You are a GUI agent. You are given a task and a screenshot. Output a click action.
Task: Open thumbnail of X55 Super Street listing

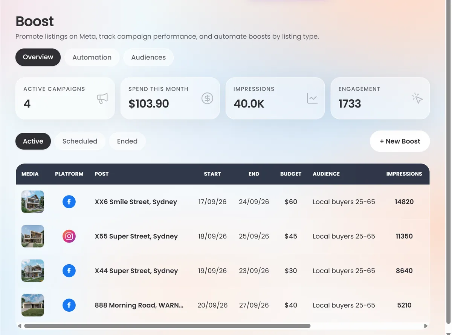(33, 236)
